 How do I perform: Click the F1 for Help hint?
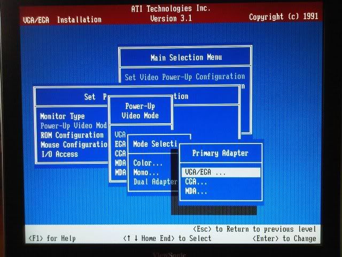(x=52, y=238)
